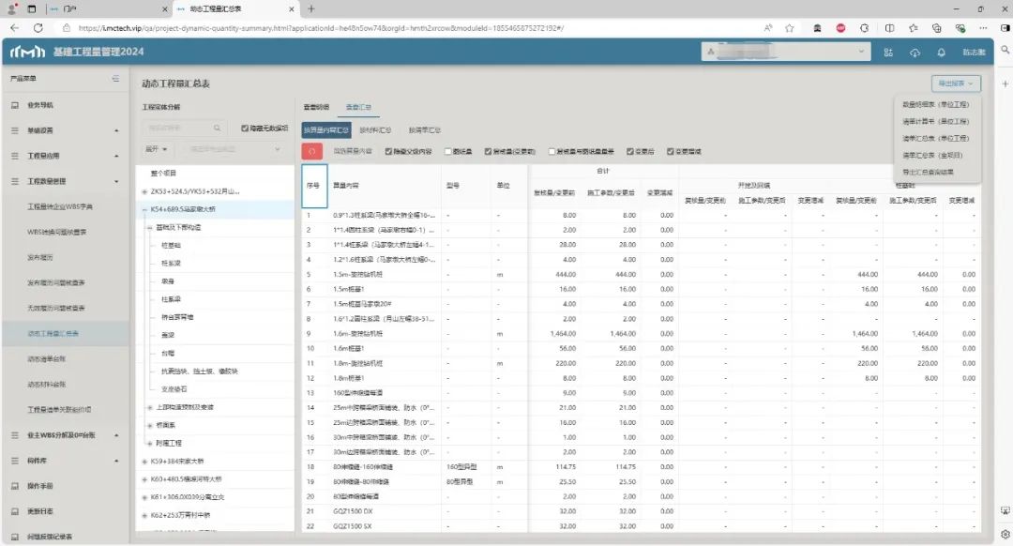Enable 复核量与图纸量差异 checkbox

[x=552, y=151]
